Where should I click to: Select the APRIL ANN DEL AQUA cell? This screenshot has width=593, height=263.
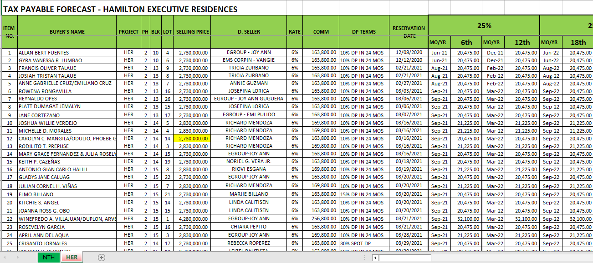click(67, 235)
